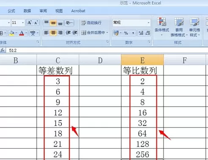Open 对齐方式 alignment dialog launcher
The image size is (208, 160).
click(107, 42)
